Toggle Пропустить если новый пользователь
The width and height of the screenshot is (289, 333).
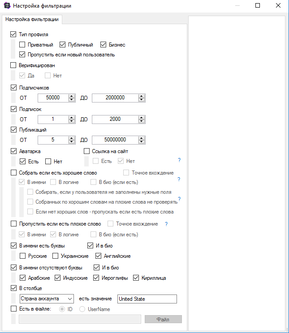22,55
